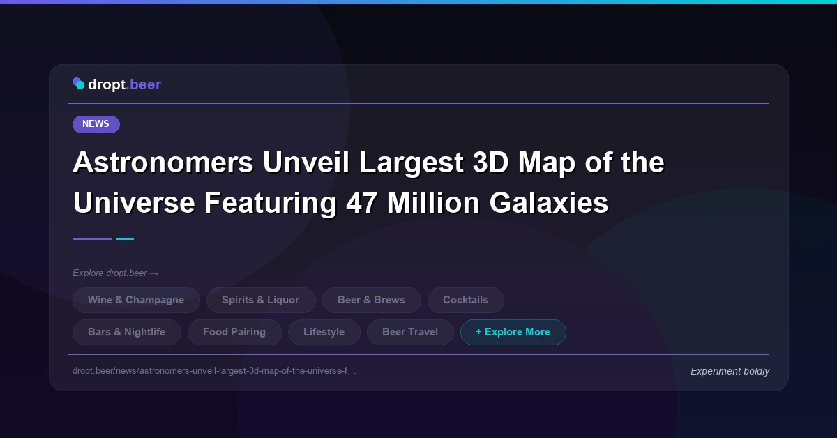Screen dimensions: 837x438
Task: Click the truncated article URL link
Action: [215, 371]
